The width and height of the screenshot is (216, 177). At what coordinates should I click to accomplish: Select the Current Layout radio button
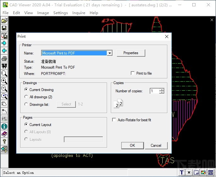26,124
